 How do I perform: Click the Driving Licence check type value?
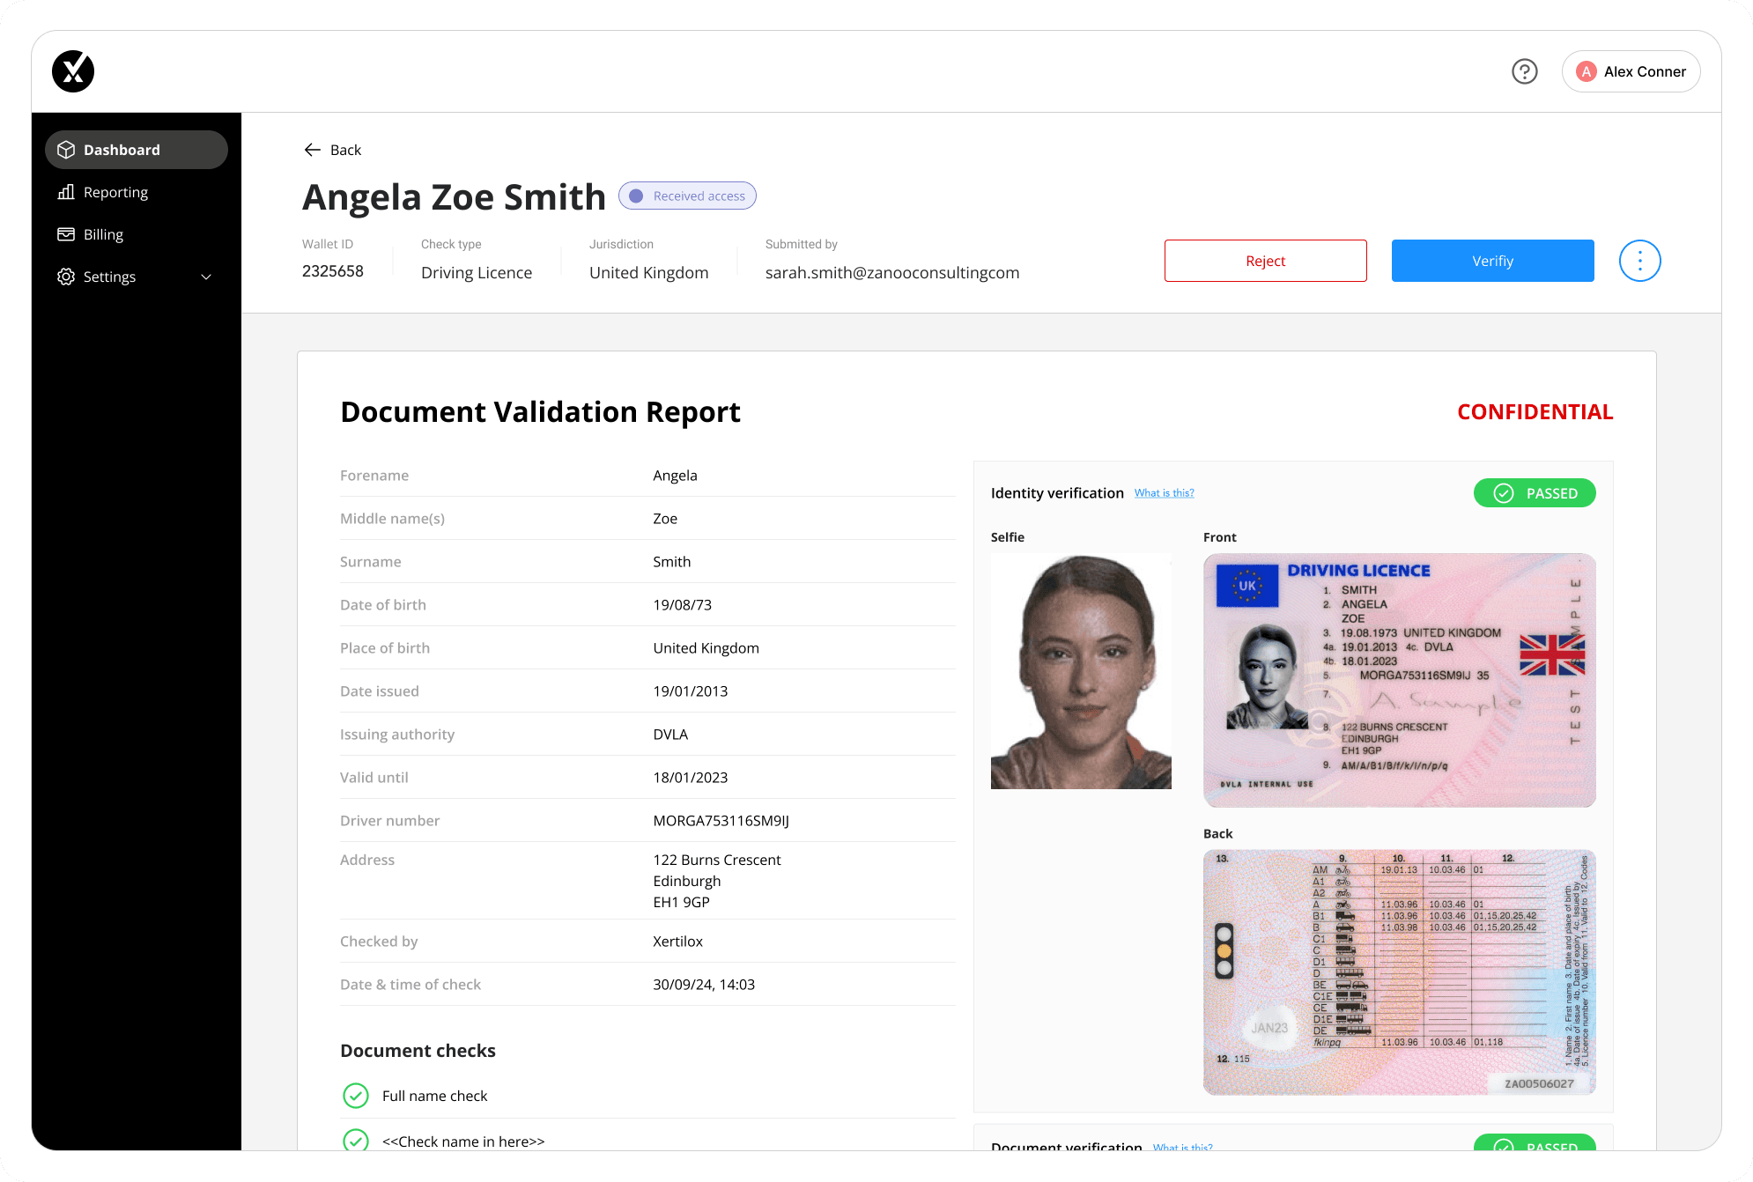(x=477, y=273)
